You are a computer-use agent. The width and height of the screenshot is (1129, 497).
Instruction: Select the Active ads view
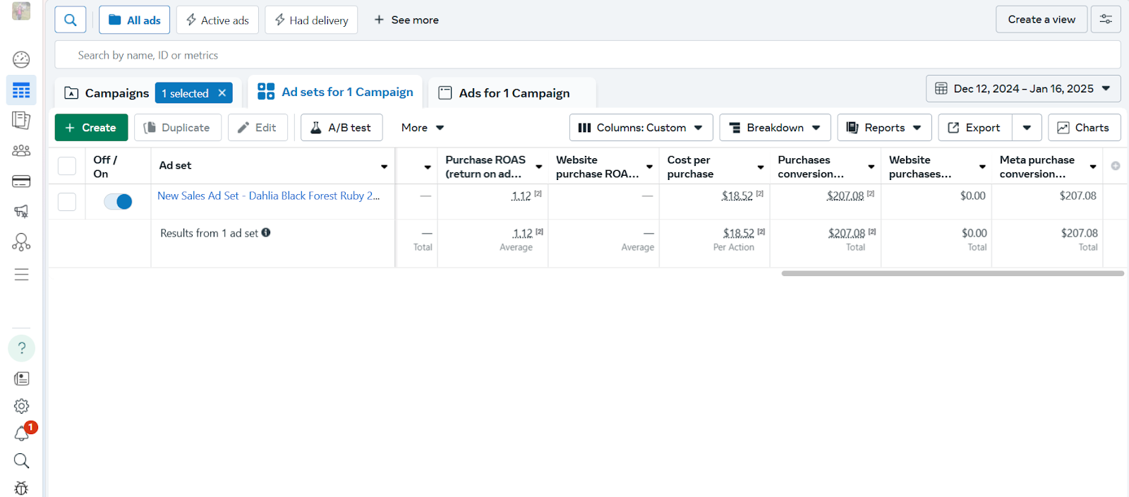(217, 20)
